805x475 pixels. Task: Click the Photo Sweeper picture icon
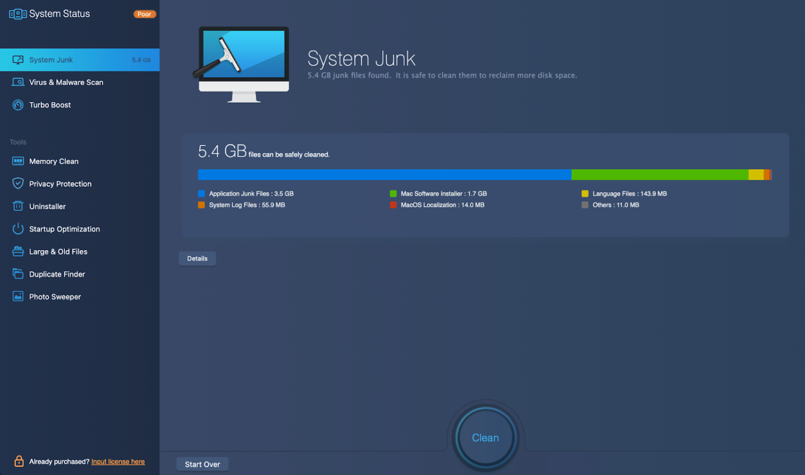tap(18, 296)
